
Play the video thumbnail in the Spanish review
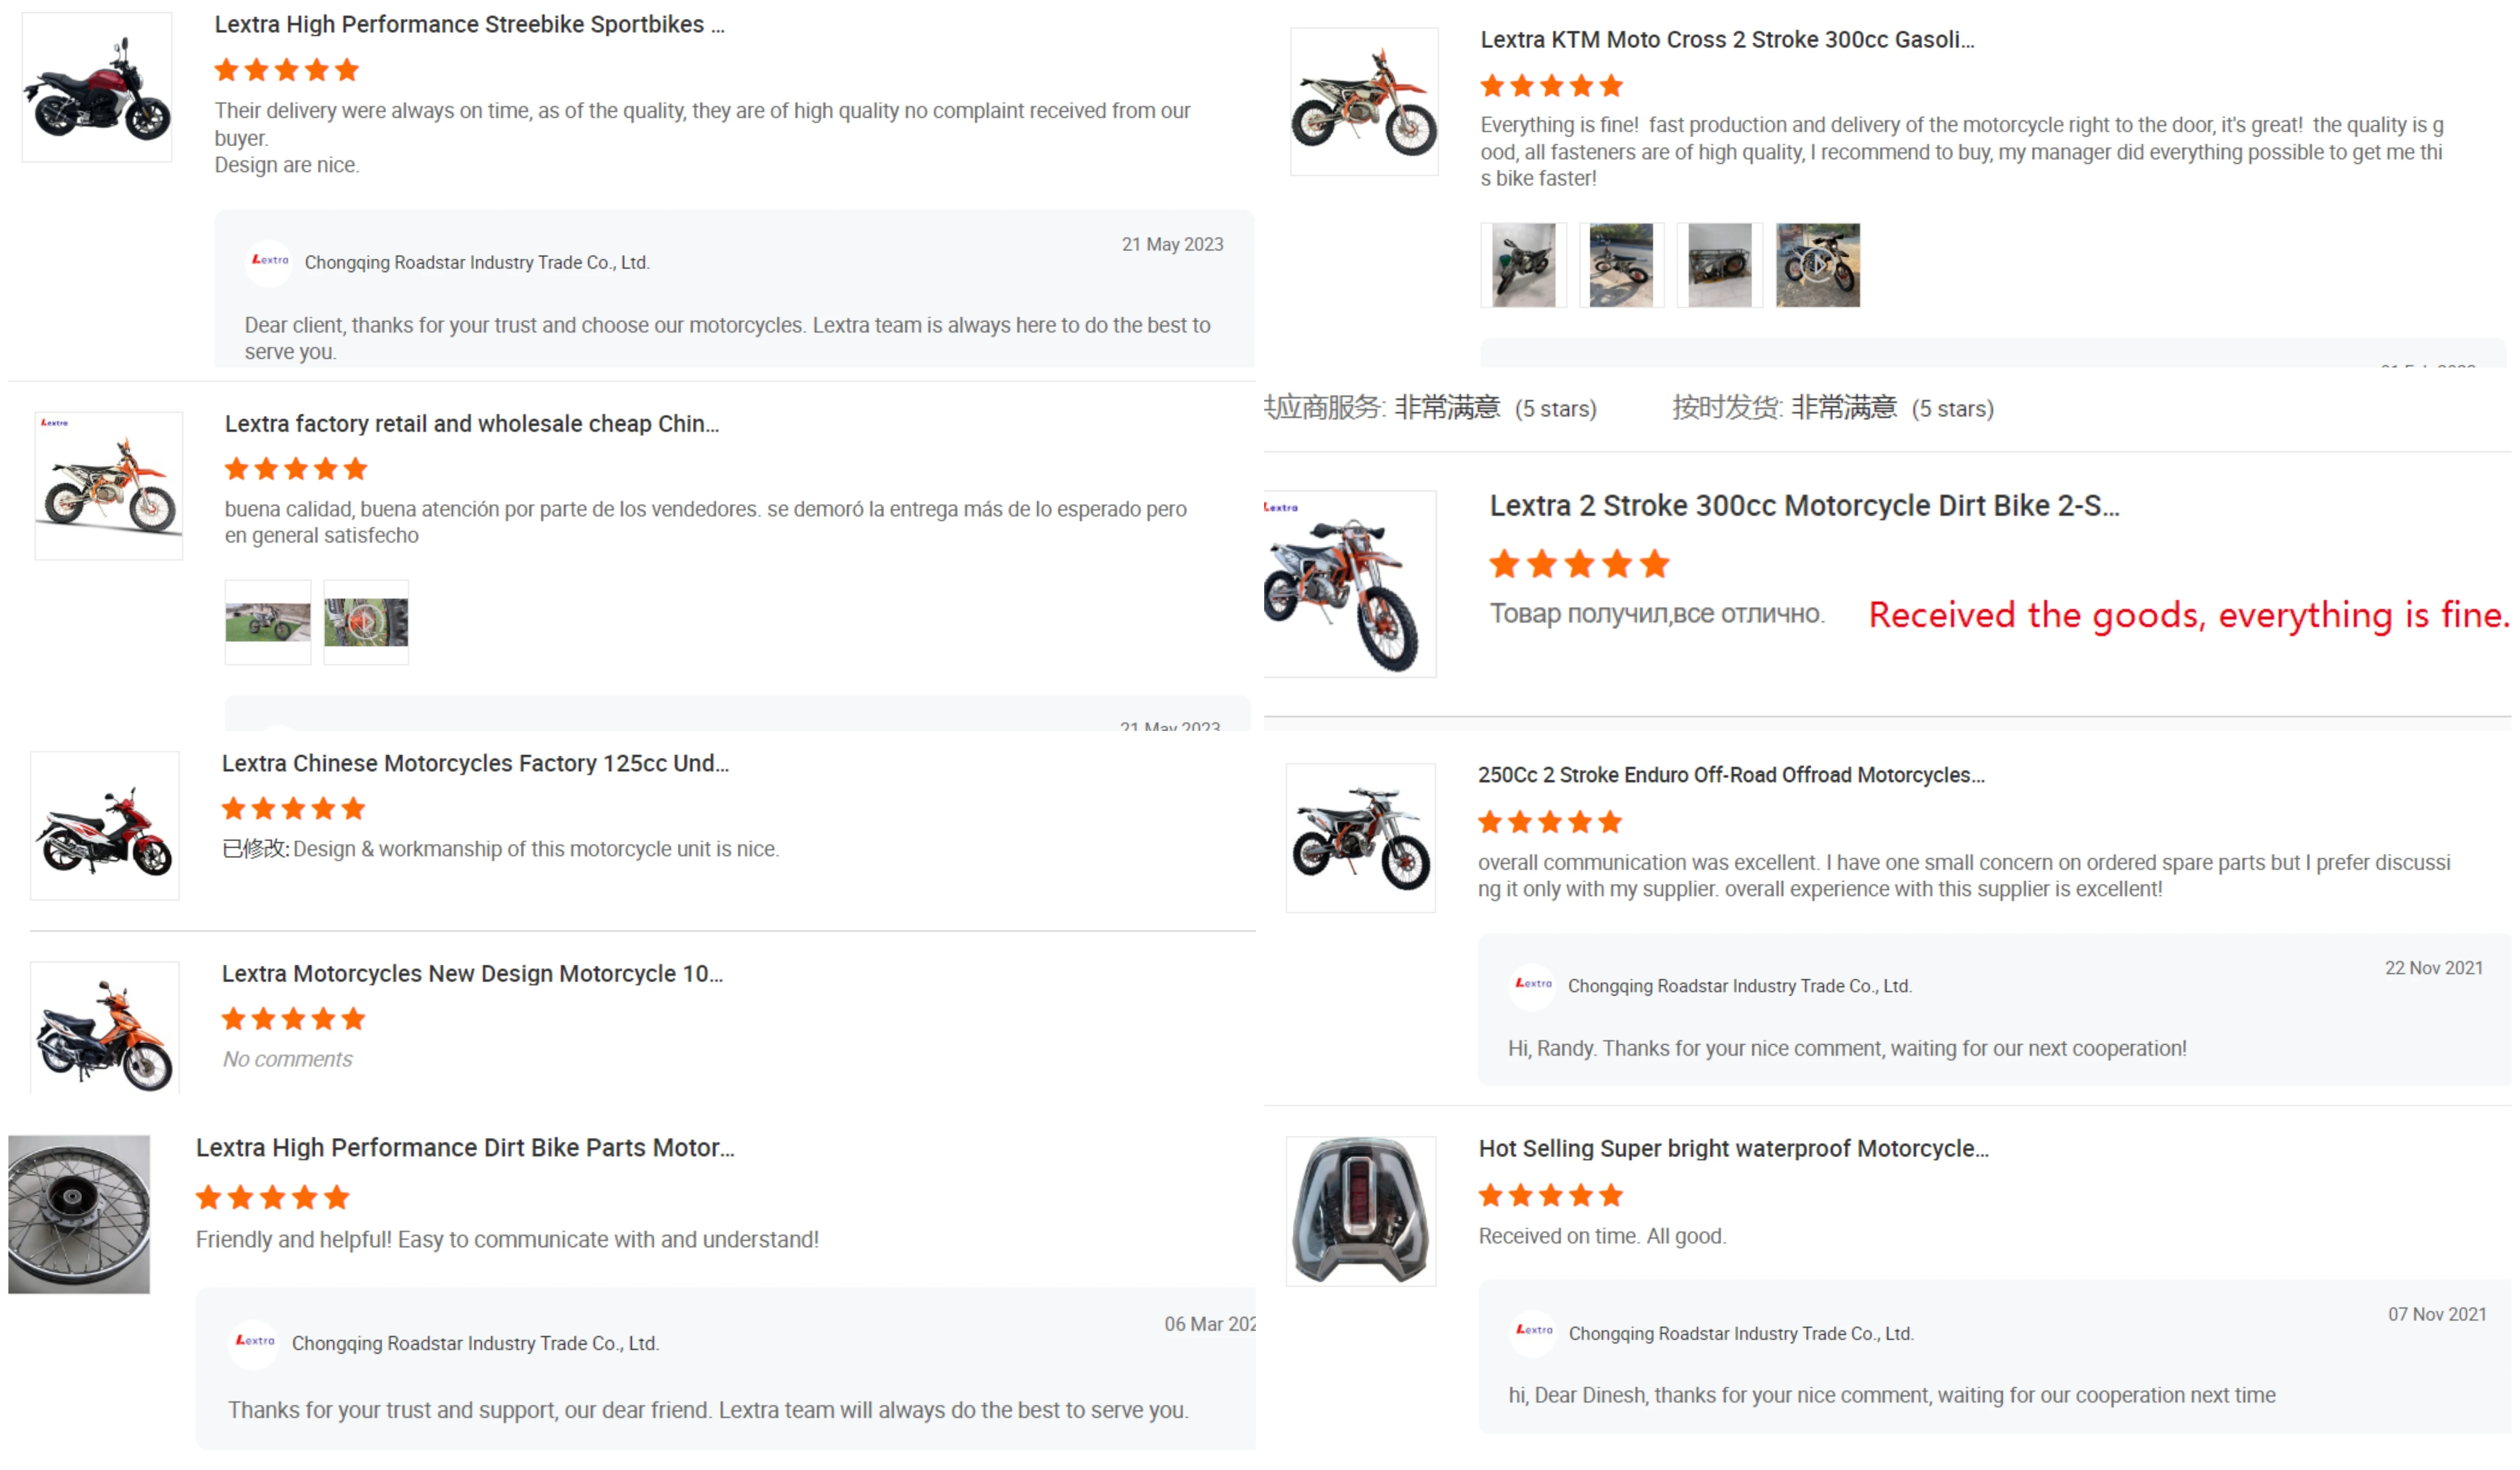[366, 622]
